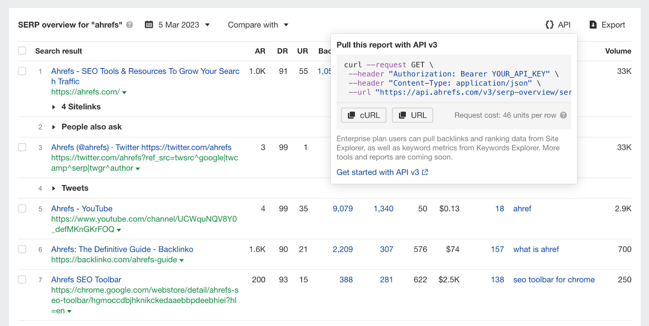
Task: Click the 1,340 domains value
Action: 383,208
